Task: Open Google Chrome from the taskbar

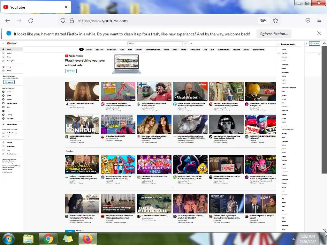Action: pos(48,239)
